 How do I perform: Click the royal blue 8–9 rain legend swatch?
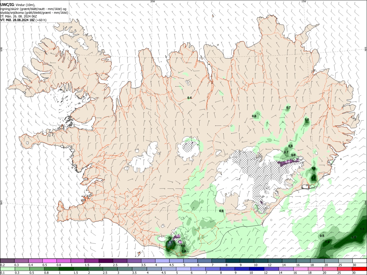pos(227,269)
